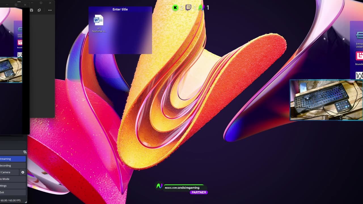Click the Word document file name label
Viewport: 363px width, 204px height.
(x=99, y=30)
